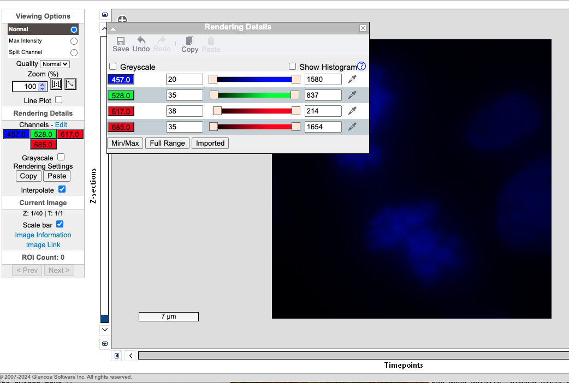Enable Greyscale in Rendering Details dialog

point(113,67)
